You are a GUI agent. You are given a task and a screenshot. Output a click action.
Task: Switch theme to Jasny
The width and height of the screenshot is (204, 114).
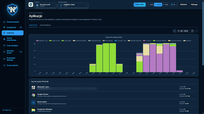[x=151, y=5]
